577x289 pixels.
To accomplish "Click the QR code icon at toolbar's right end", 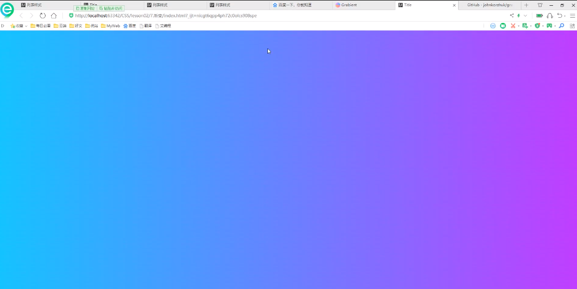I will (572, 26).
